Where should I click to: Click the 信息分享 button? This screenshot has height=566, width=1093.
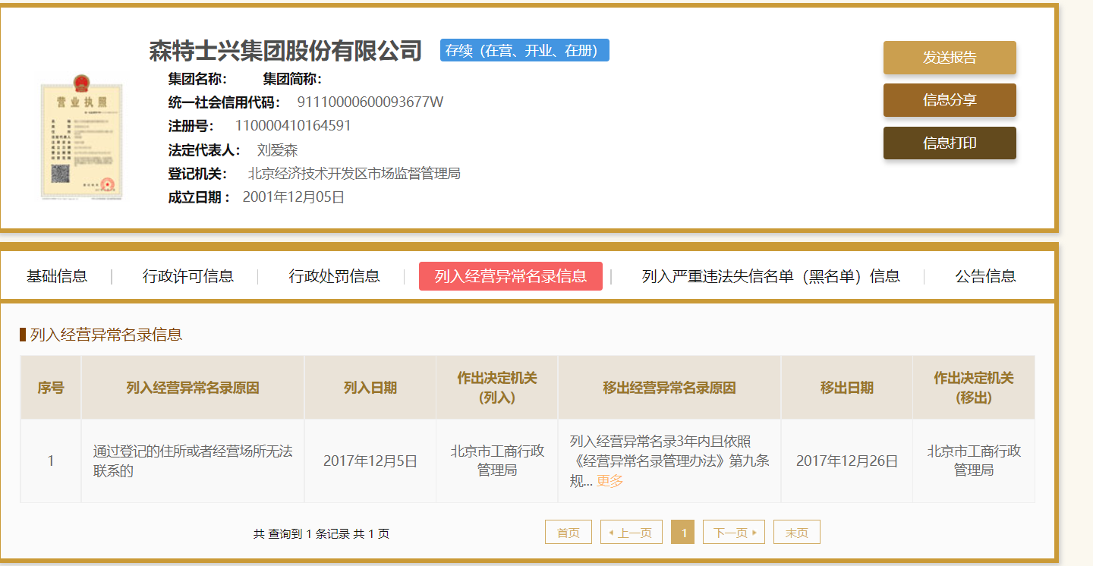950,100
